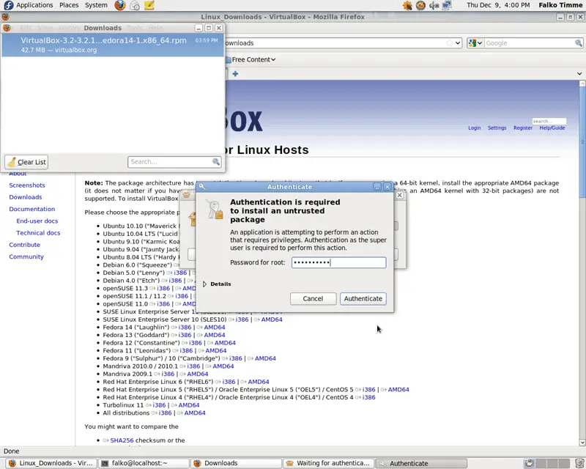Switch to falko@localhost terminal in taskbar
The height and width of the screenshot is (469, 586).
coord(144,463)
